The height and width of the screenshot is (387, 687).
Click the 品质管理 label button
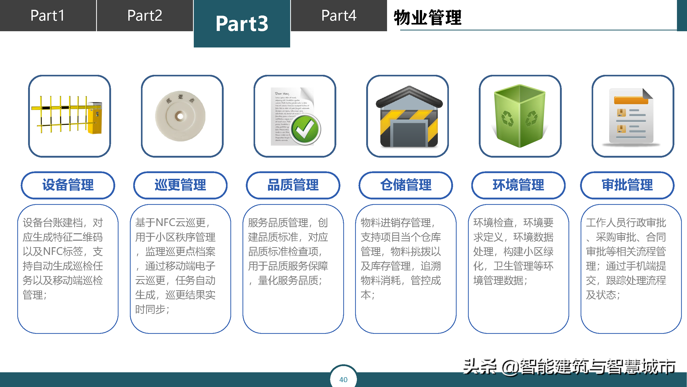pyautogui.click(x=293, y=185)
